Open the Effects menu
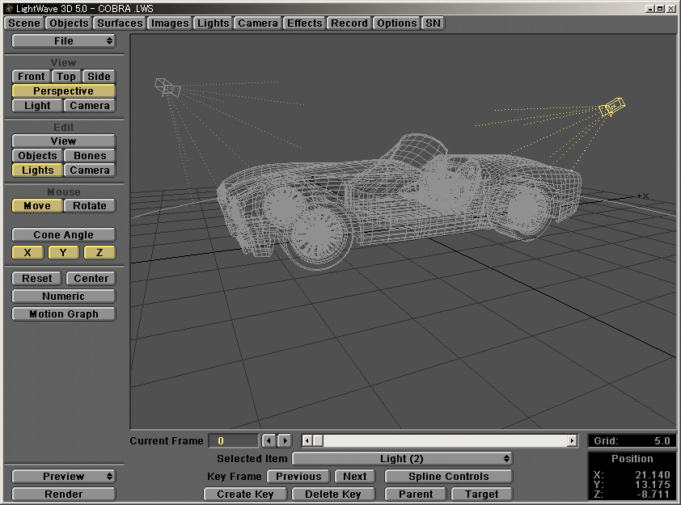Screen dimensions: 681x505 304,23
